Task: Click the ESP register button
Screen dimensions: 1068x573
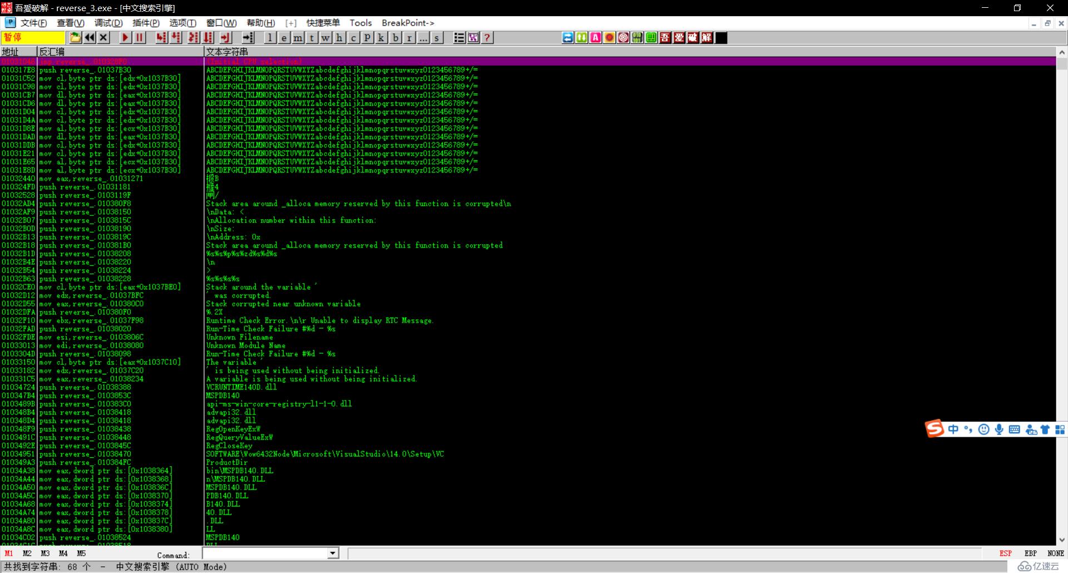Action: pos(1006,553)
